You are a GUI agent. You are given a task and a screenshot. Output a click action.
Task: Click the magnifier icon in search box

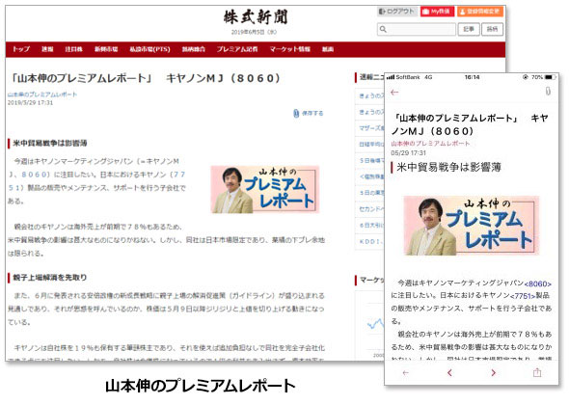[x=383, y=29]
